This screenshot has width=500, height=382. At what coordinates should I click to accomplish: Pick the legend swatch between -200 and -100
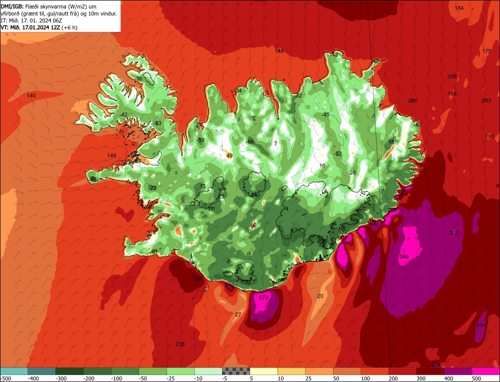click(x=97, y=371)
